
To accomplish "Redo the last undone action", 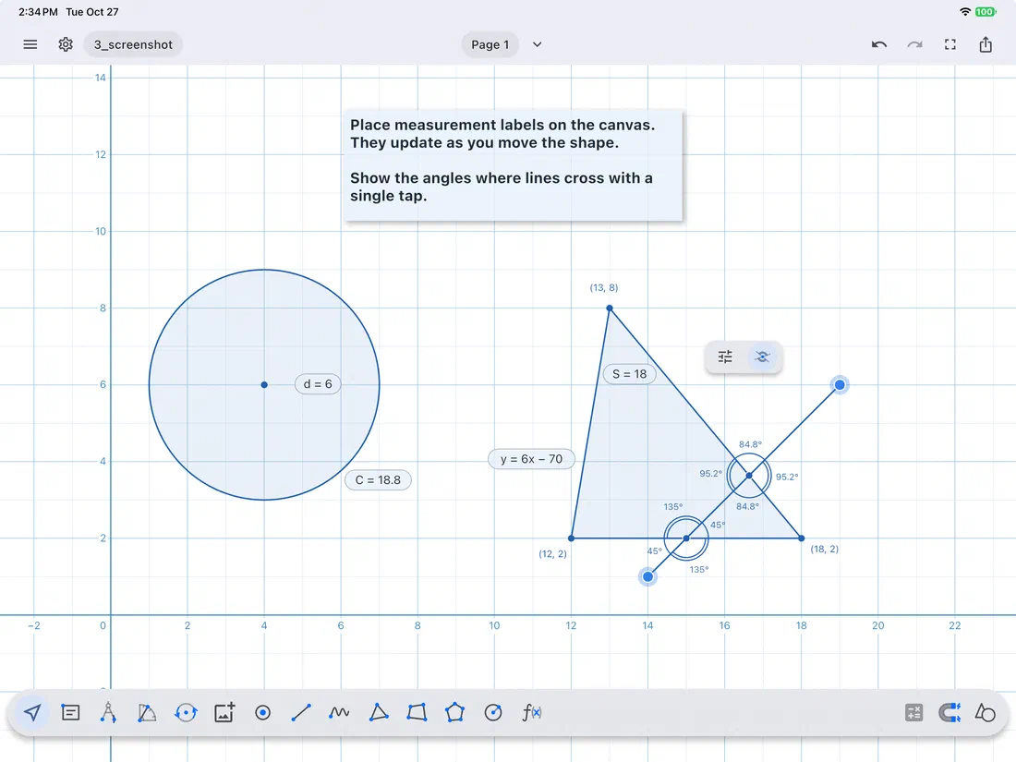I will (914, 44).
